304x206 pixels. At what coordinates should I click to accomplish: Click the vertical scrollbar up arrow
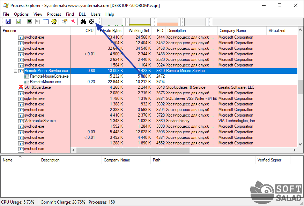coord(300,30)
